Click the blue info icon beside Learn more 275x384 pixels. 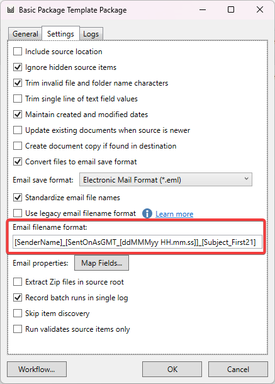click(147, 213)
